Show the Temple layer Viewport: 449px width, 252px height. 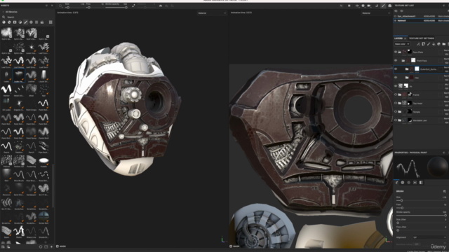pos(396,112)
